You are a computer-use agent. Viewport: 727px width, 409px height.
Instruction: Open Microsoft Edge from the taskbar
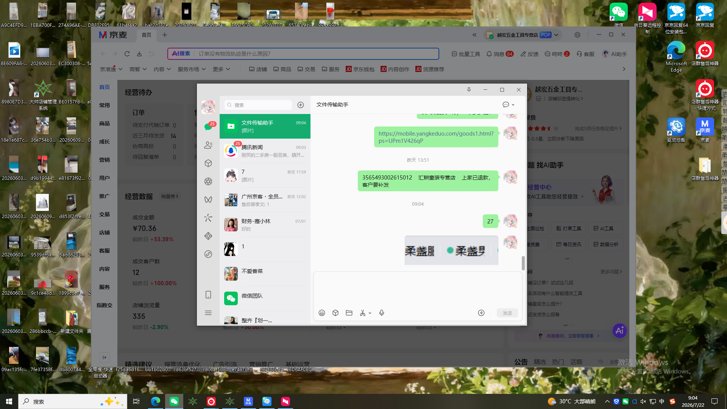click(155, 401)
